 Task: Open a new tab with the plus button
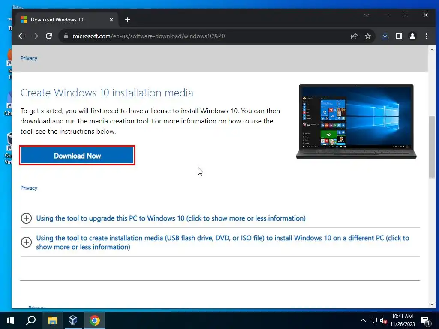(x=128, y=20)
